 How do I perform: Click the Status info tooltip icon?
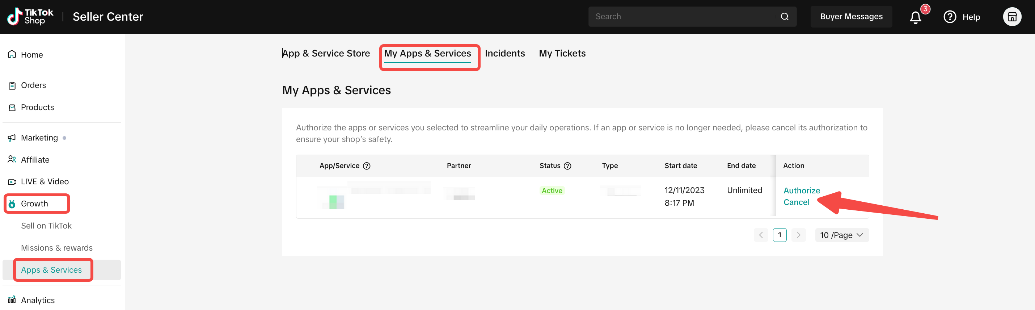(x=567, y=166)
